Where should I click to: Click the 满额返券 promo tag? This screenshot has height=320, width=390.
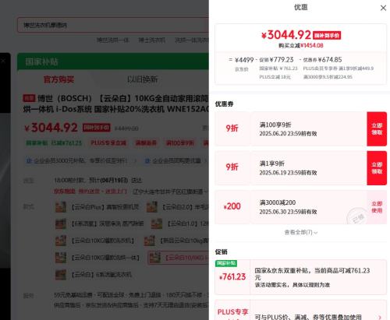pos(146,143)
